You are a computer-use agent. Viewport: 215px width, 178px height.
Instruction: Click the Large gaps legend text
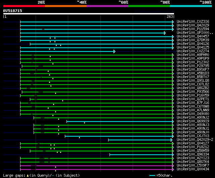14,175
